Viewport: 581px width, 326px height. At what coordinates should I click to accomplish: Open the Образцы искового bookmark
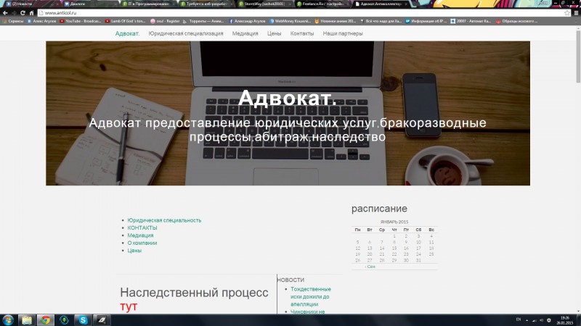(x=516, y=21)
